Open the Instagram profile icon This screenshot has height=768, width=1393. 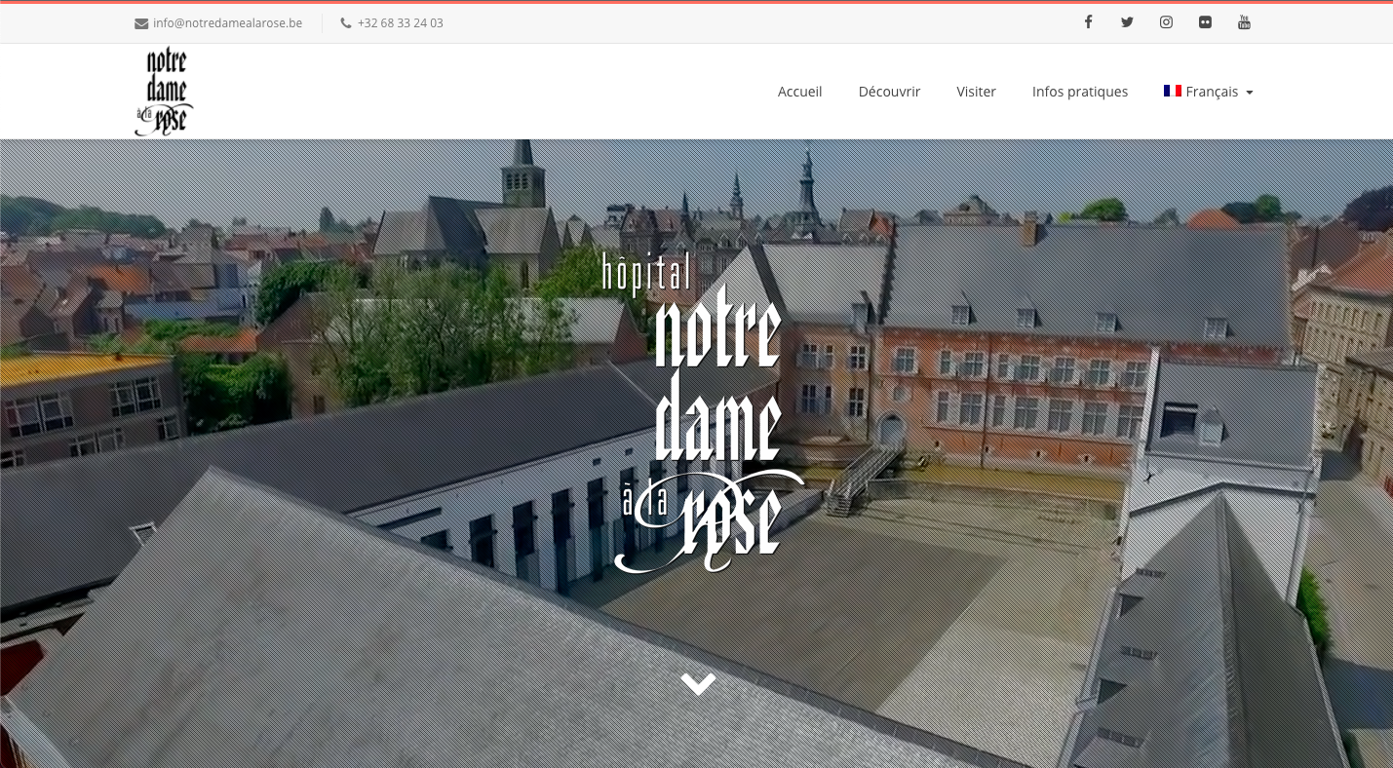click(x=1166, y=22)
